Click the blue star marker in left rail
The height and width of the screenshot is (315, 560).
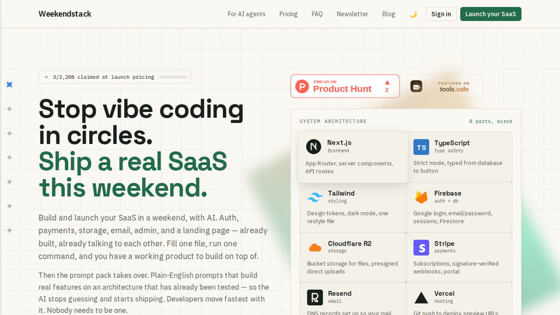[x=10, y=85]
